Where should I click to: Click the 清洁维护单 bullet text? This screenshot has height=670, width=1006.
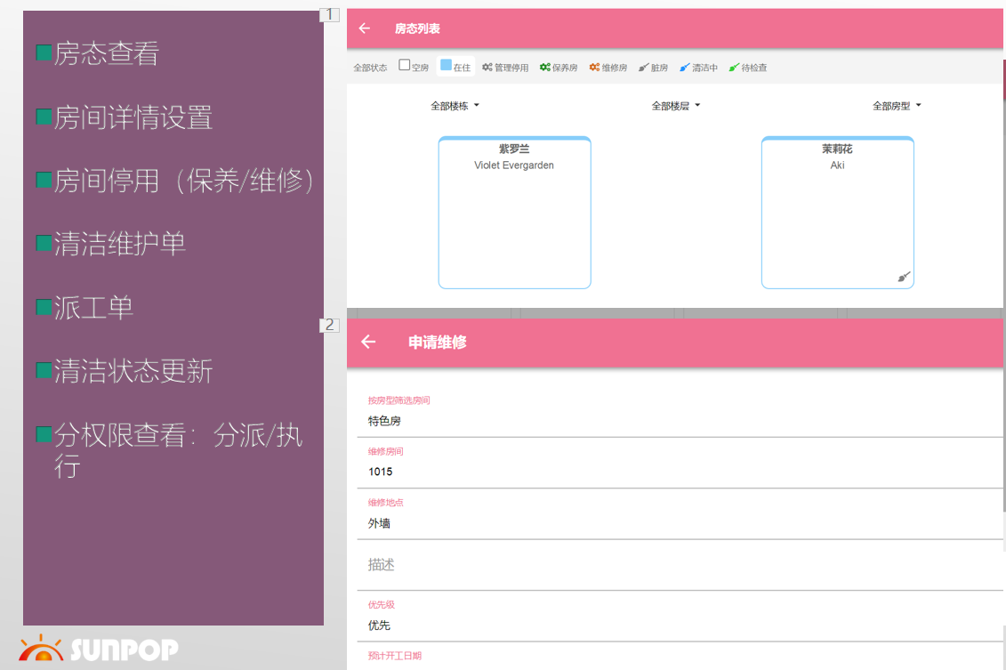(120, 244)
